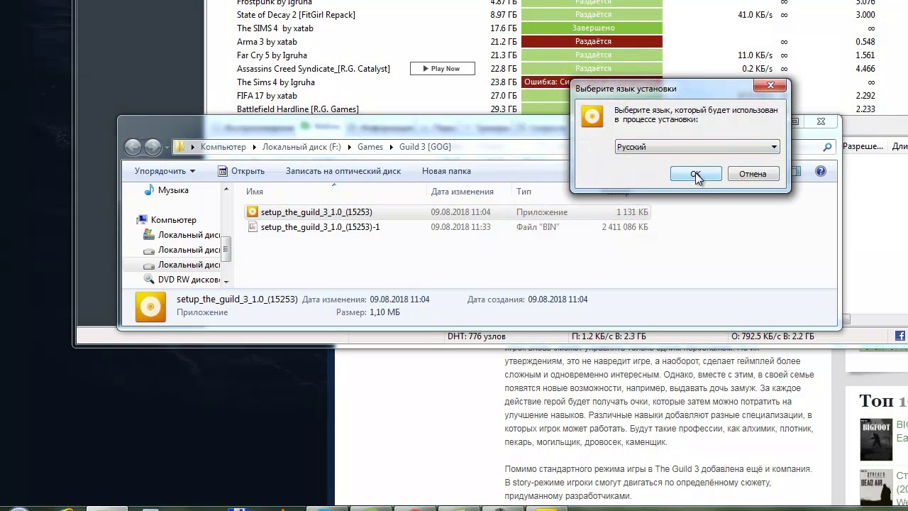Toggle the preview pane icon next to help
The height and width of the screenshot is (511, 908).
[x=796, y=171]
